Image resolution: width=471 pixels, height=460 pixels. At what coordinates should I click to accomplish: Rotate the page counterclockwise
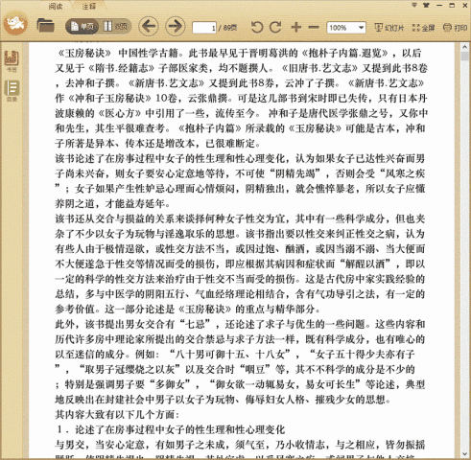(257, 28)
